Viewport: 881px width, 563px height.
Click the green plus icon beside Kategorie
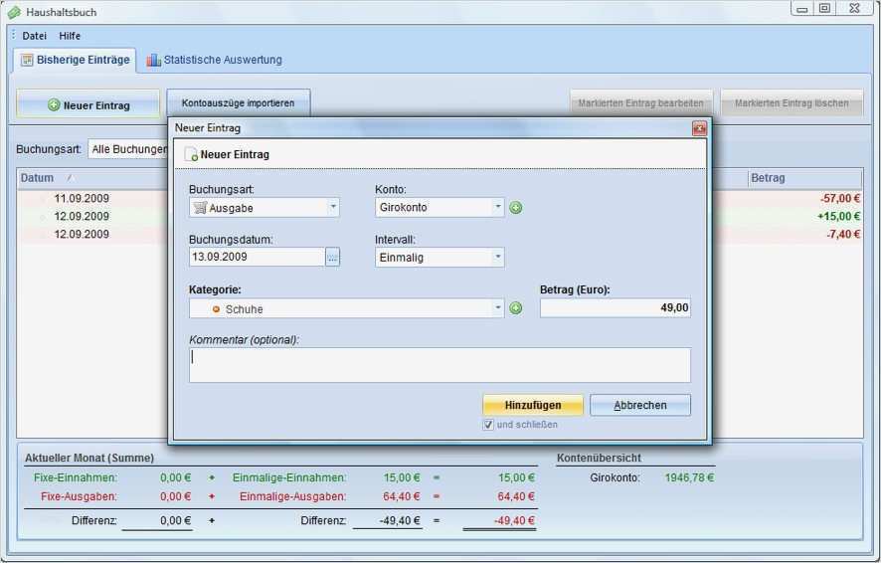point(516,308)
